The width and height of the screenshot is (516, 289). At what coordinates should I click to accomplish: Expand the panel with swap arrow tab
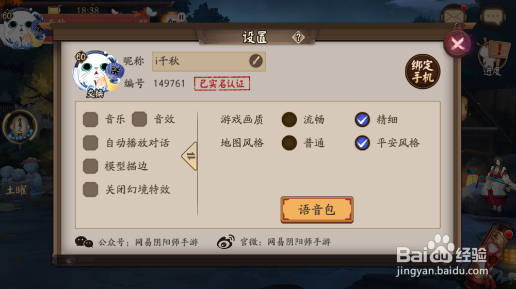coord(189,156)
